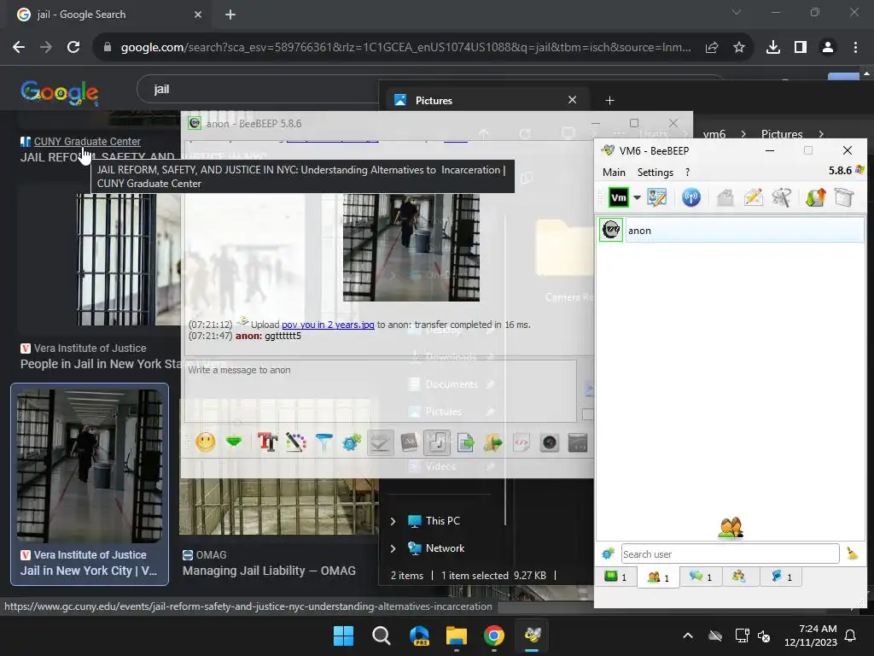Open File Explorer from the taskbar
The width and height of the screenshot is (874, 656).
[456, 635]
